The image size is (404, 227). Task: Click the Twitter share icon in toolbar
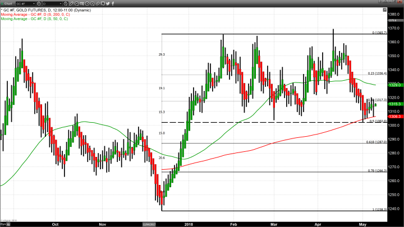tap(107, 3)
